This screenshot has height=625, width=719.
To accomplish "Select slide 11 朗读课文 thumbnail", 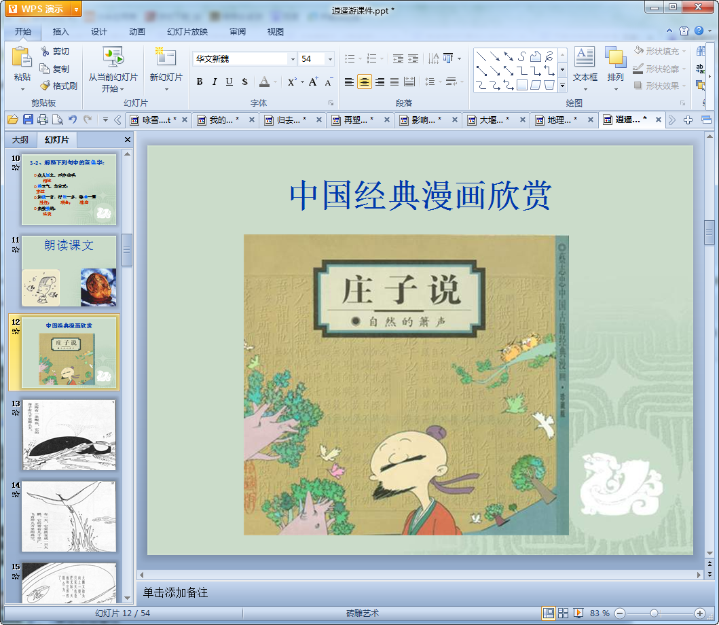I will coord(69,271).
